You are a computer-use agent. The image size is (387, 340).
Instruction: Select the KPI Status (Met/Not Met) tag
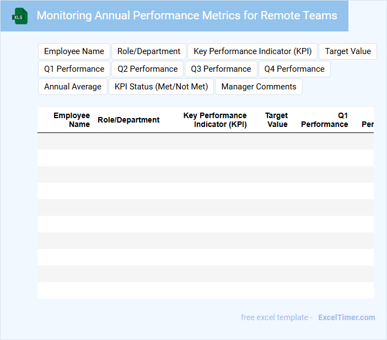point(161,87)
